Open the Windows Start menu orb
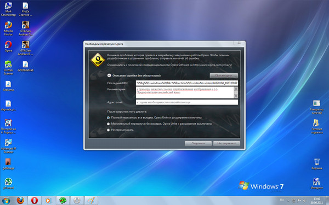Screen dimensions: 329x205 point(6,201)
